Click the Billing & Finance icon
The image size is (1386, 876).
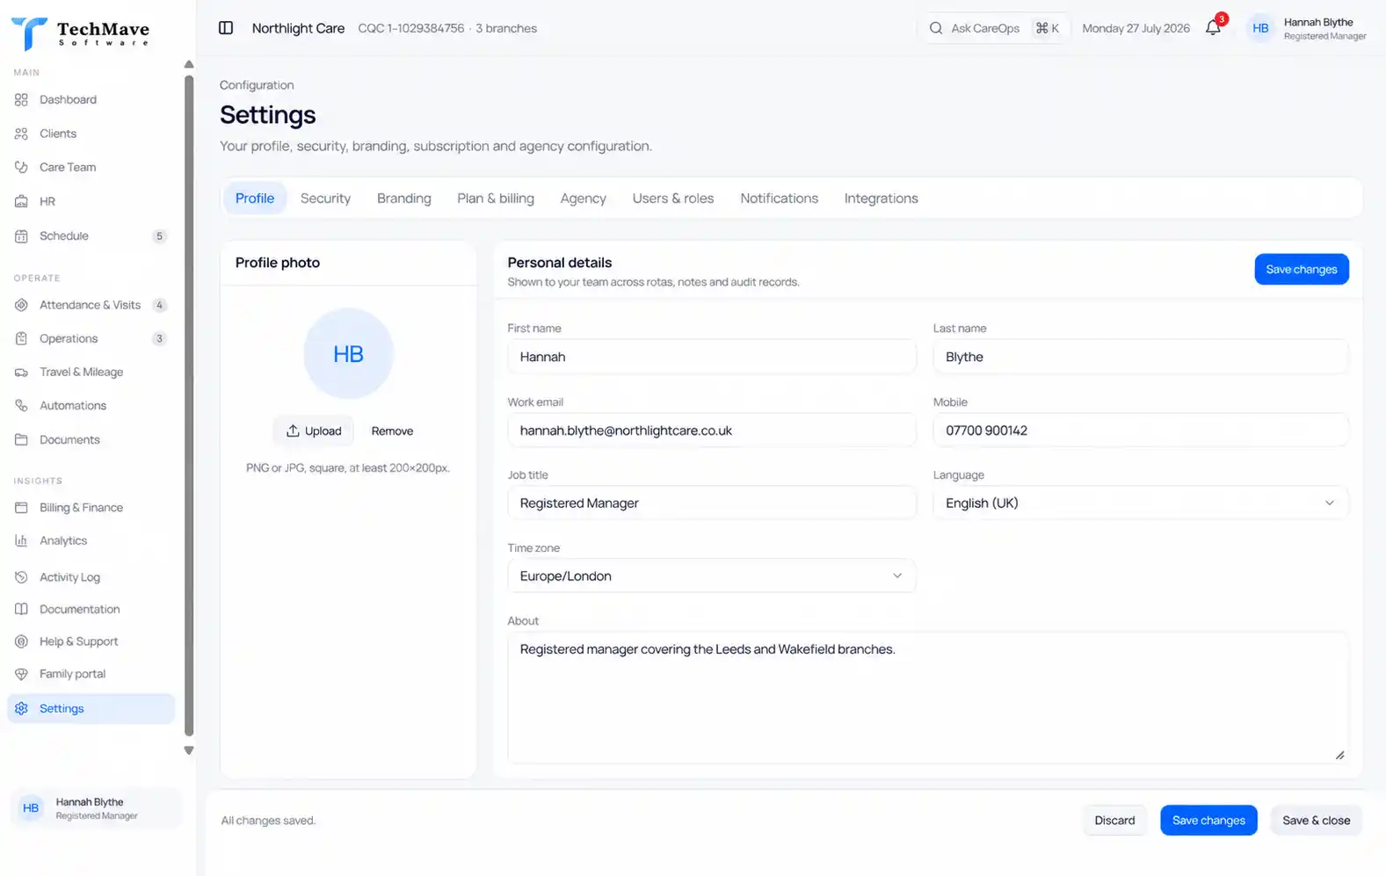(21, 507)
